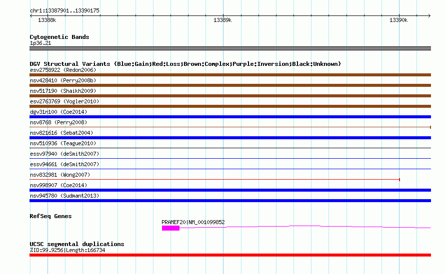This screenshot has height=274, width=445.
Task: Click the PRAMEF20 magenta exon box
Action: (170, 228)
